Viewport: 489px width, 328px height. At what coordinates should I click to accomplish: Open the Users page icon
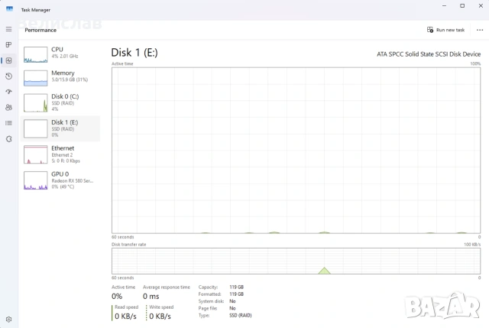tap(8, 107)
